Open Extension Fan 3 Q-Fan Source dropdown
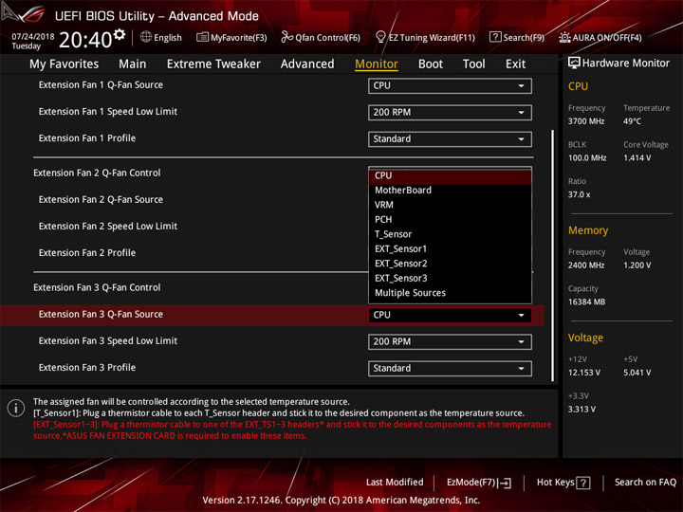The width and height of the screenshot is (683, 512). coord(450,315)
